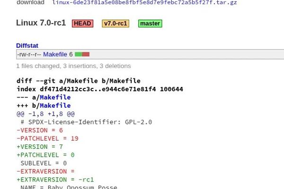284x189 pixels.
Task: Click the 'download' label text
Action: coord(30,2)
